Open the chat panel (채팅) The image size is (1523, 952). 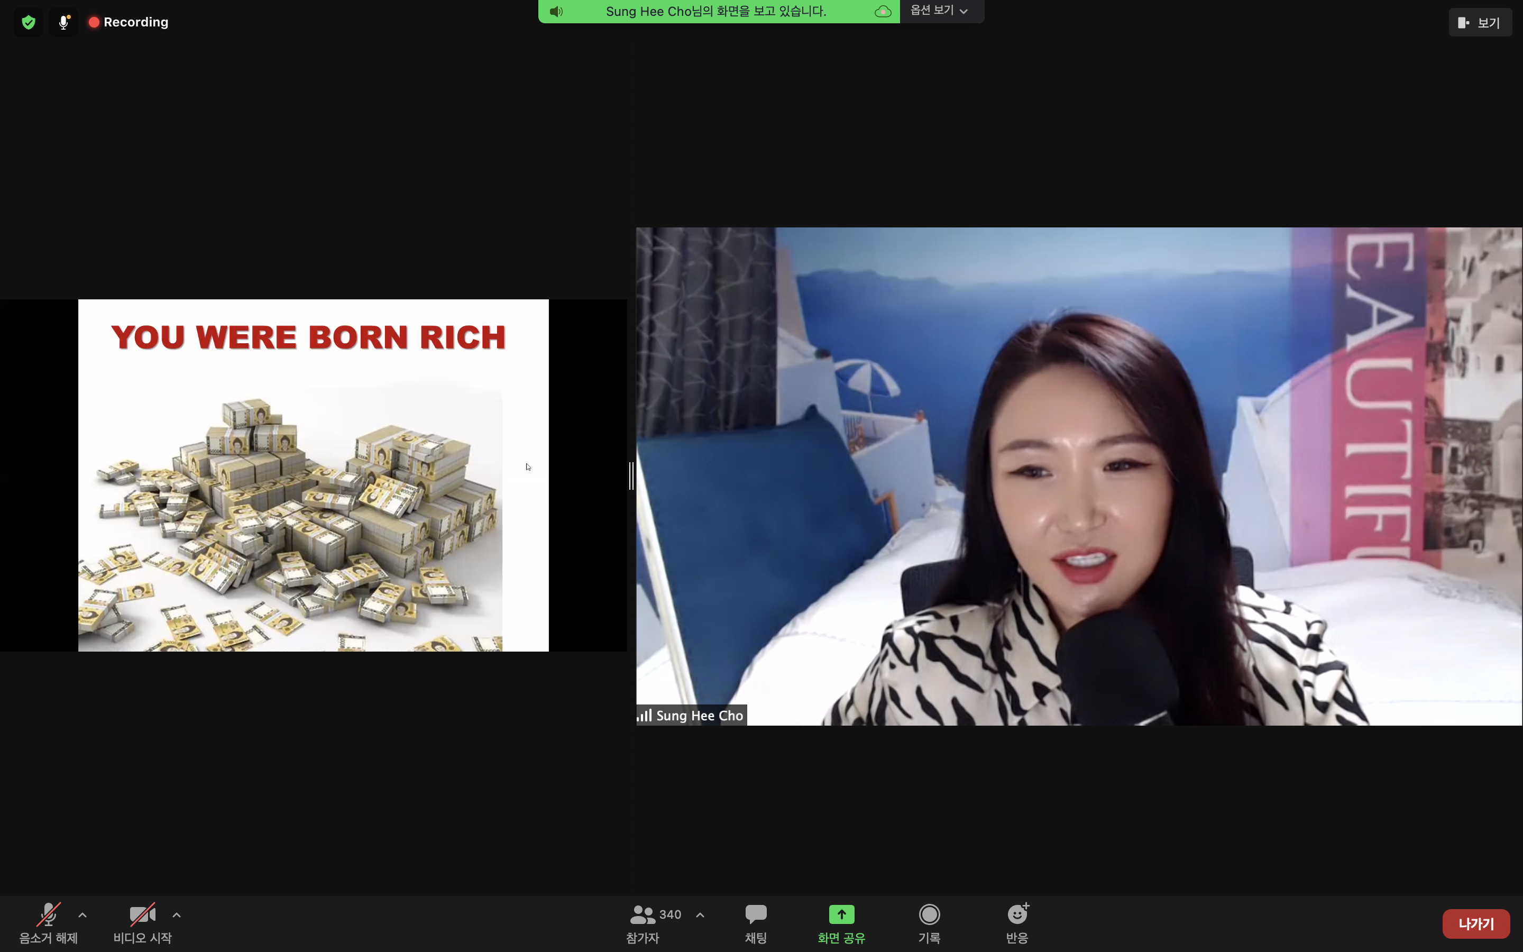(x=755, y=923)
